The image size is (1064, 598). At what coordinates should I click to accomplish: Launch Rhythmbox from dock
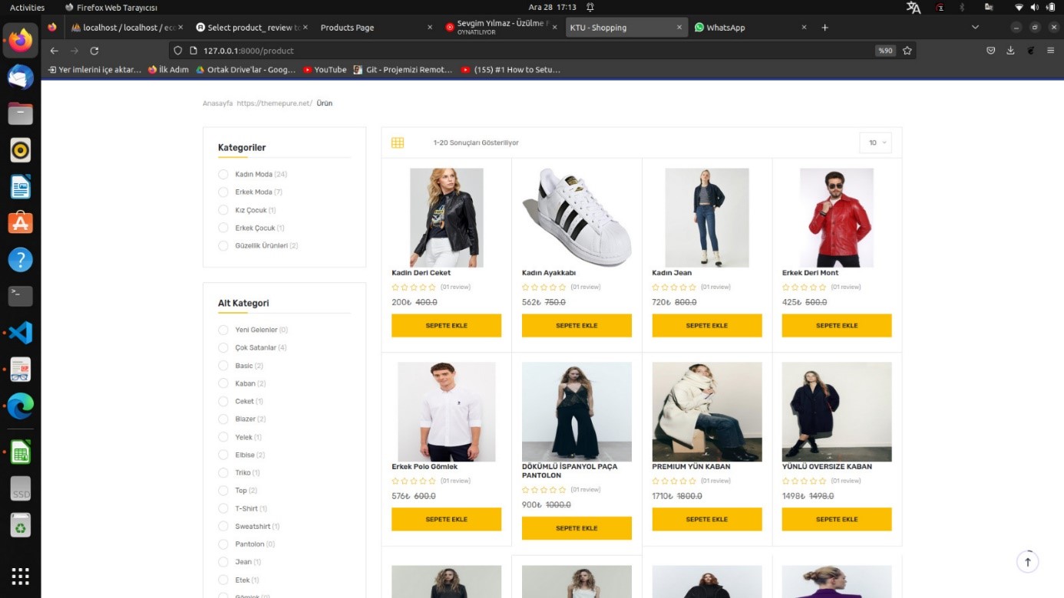pos(21,150)
